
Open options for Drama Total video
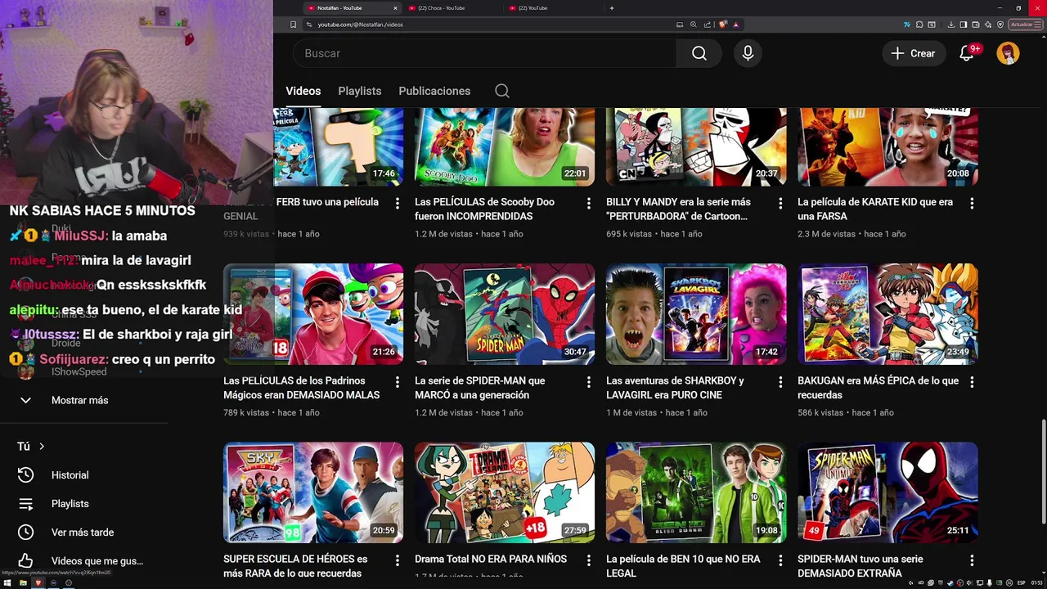588,560
